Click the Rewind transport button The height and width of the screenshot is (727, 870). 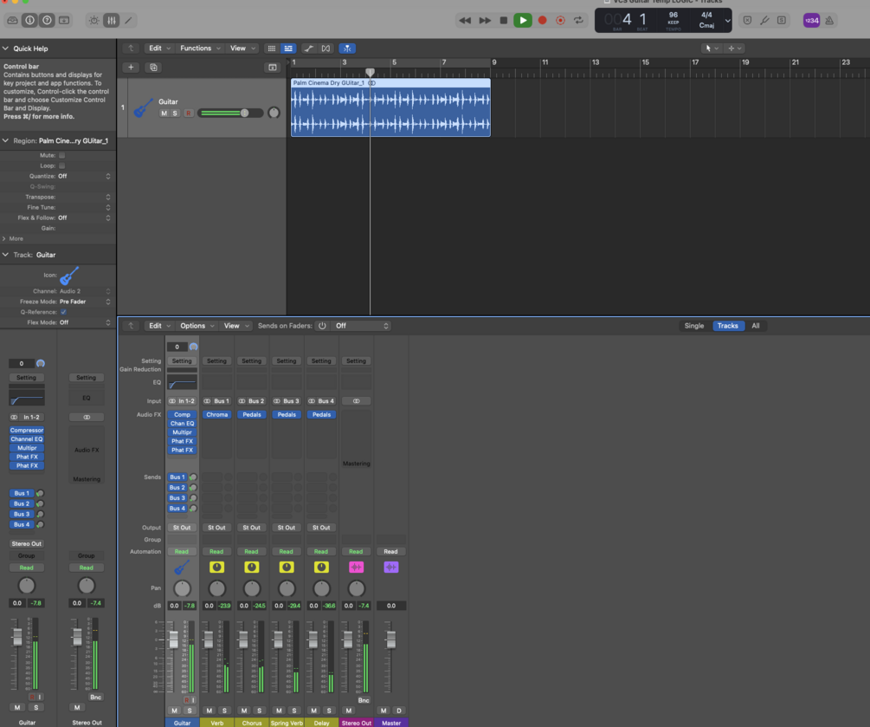[465, 21]
